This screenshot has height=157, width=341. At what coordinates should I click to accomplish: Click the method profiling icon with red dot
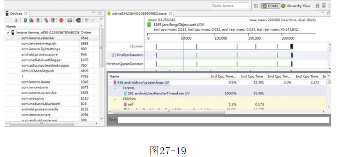point(53,20)
